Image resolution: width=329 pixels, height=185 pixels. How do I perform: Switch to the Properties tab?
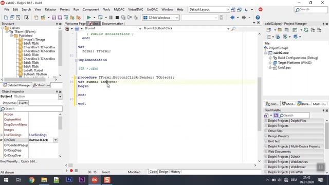pyautogui.click(x=9, y=103)
